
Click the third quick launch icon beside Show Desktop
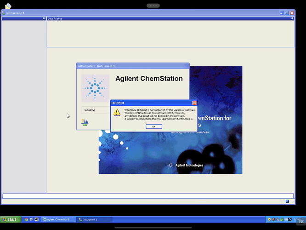(x=36, y=219)
